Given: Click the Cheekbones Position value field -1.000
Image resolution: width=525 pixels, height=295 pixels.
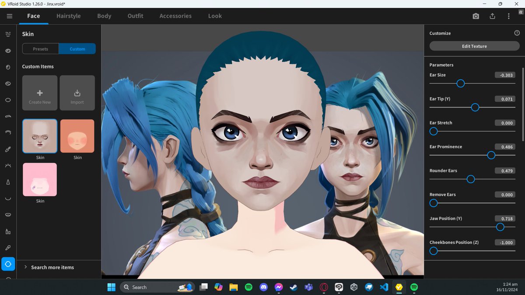Looking at the screenshot, I should pos(505,243).
